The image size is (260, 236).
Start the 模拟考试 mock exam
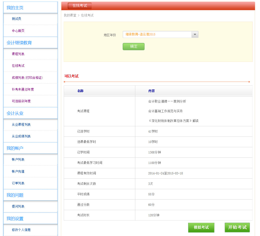pos(201,228)
